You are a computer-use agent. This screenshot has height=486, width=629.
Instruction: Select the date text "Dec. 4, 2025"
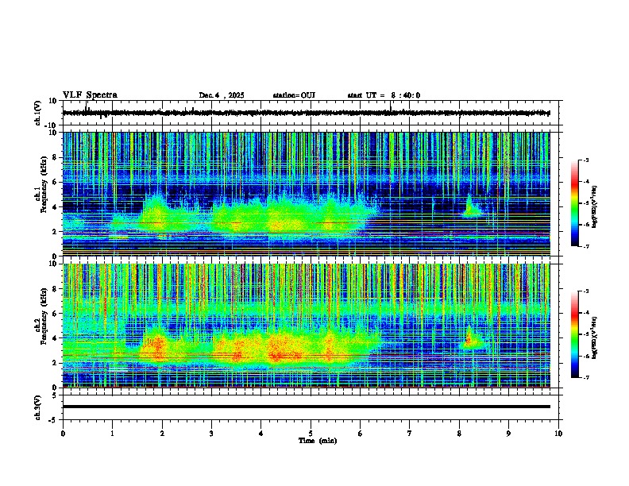pos(222,95)
